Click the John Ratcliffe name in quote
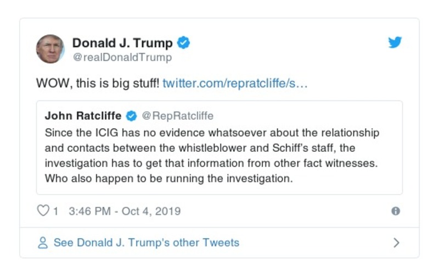This screenshot has width=439, height=276. pos(83,116)
